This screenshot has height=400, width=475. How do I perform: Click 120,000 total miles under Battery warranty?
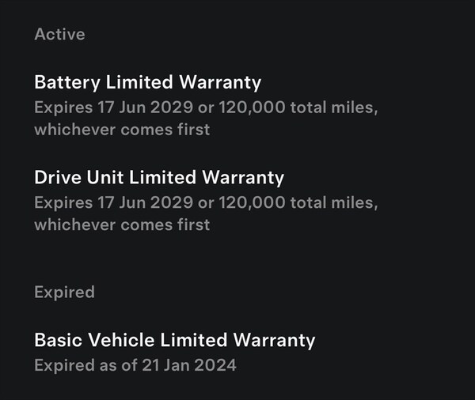(294, 107)
